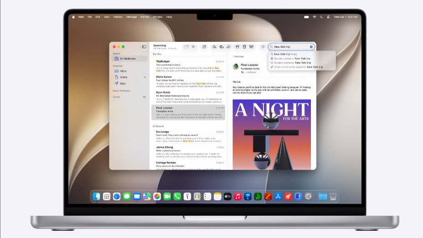The image size is (423, 238).
Task: Select All Mailboxes in the sidebar
Action: coord(130,58)
